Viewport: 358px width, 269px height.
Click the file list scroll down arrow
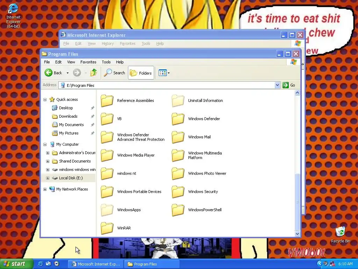pos(297,234)
